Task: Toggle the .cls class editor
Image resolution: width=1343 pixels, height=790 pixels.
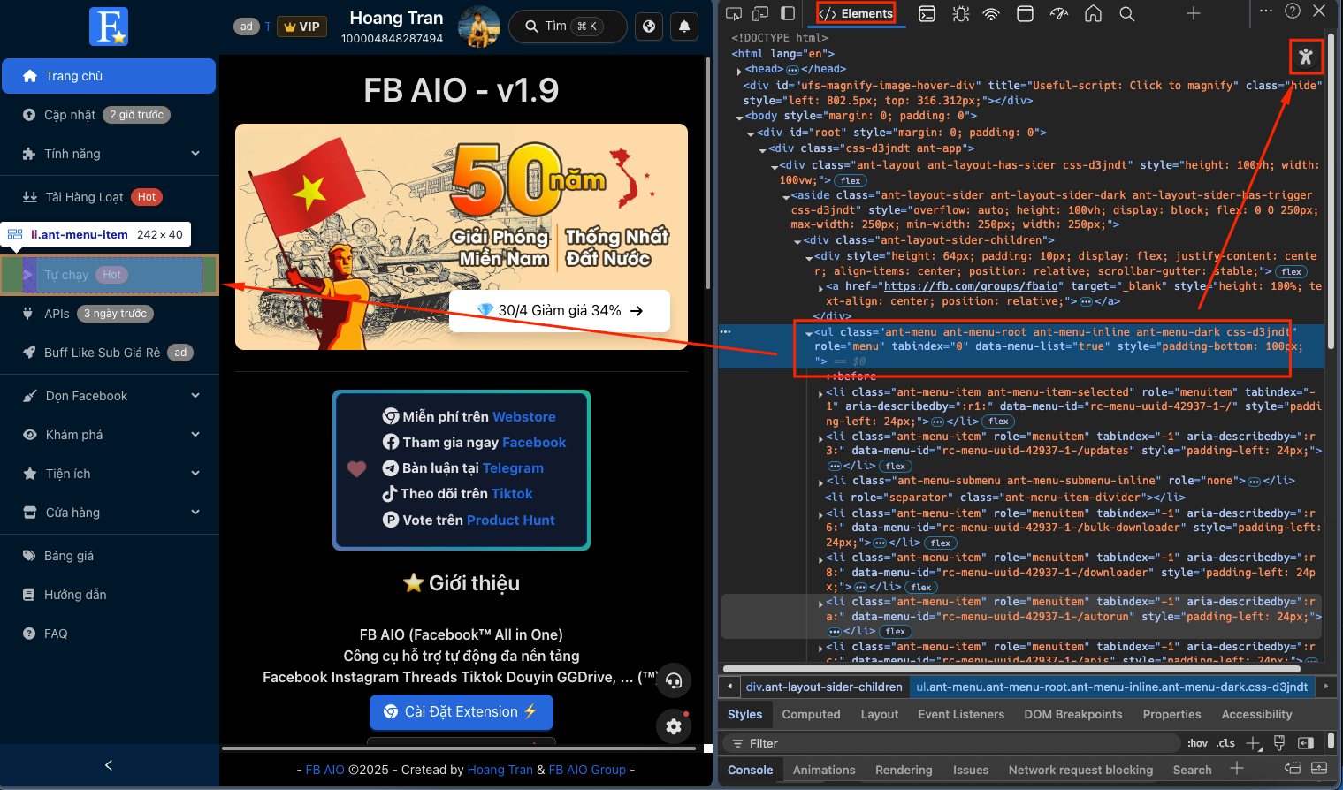Action: [1225, 743]
